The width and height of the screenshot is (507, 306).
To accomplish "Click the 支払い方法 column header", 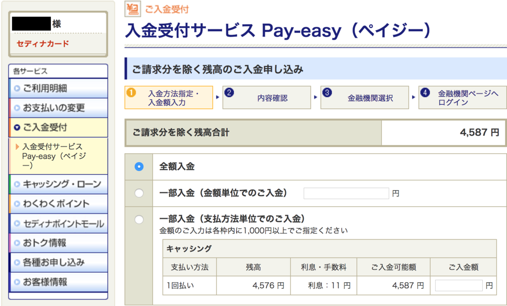I will click(190, 267).
